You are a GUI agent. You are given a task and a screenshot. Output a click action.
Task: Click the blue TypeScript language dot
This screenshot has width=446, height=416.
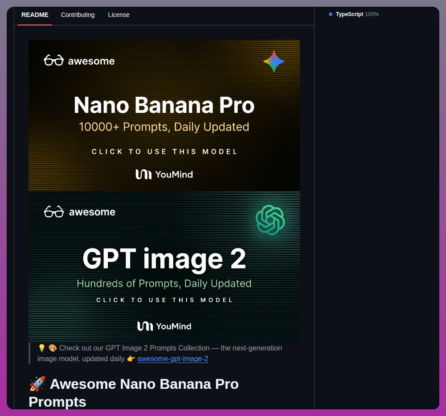[x=331, y=14]
